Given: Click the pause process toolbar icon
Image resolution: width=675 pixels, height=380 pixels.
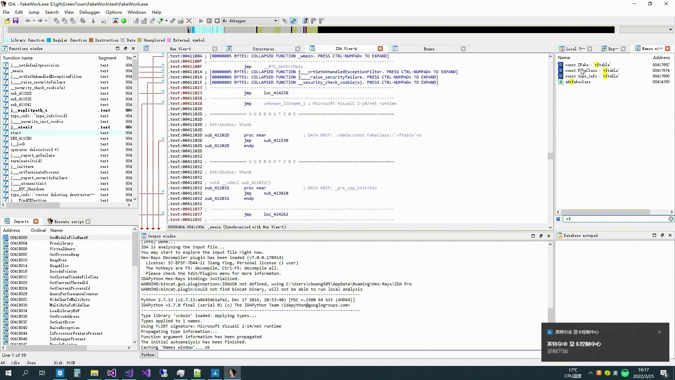Looking at the screenshot, I should coord(209,21).
